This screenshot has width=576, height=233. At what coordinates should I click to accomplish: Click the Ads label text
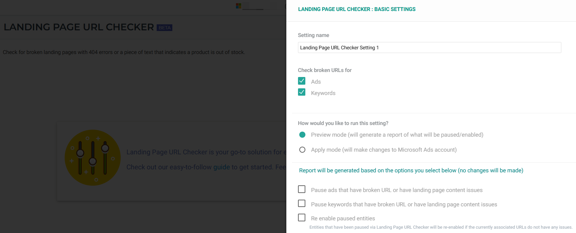coord(316,82)
